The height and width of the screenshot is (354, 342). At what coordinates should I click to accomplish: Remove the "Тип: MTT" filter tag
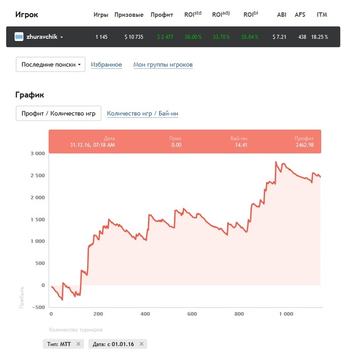78,344
